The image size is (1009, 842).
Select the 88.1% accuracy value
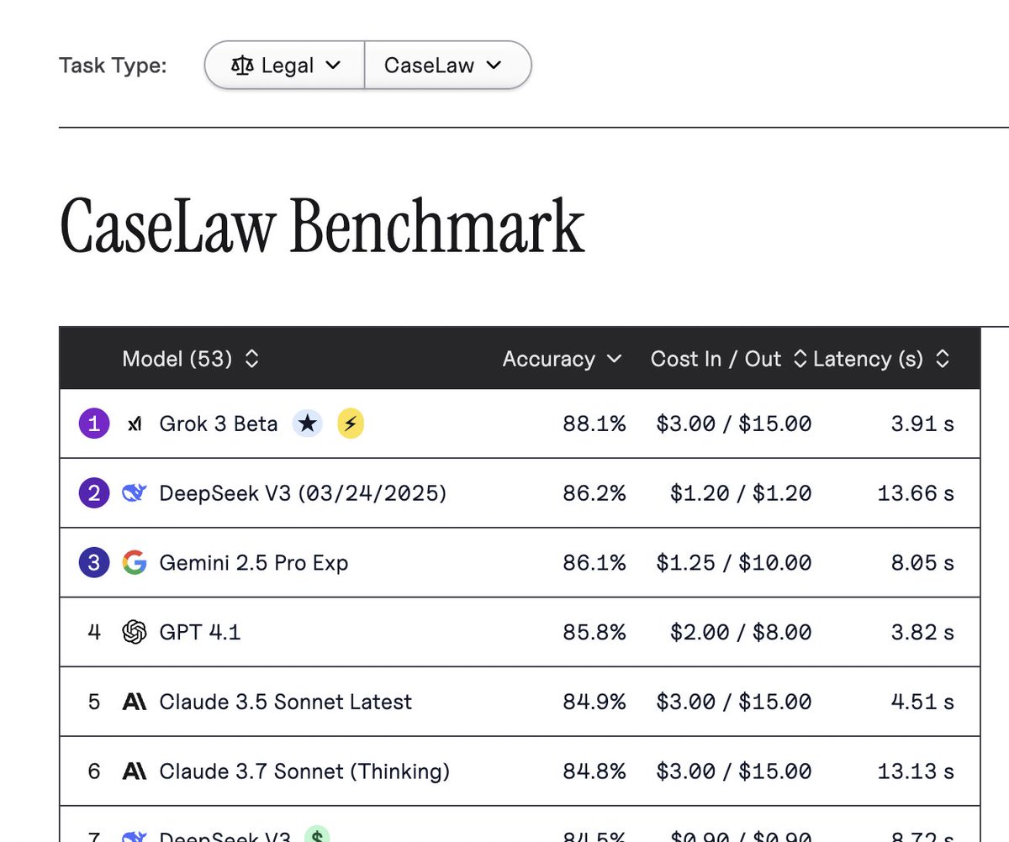pos(594,424)
